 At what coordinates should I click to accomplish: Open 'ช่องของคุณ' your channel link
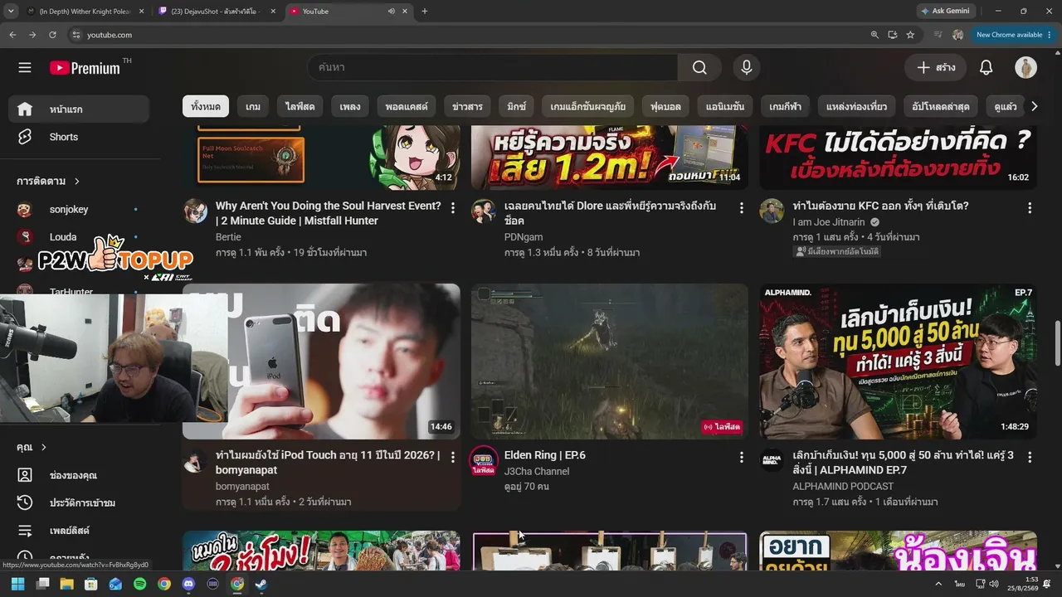[x=79, y=475]
